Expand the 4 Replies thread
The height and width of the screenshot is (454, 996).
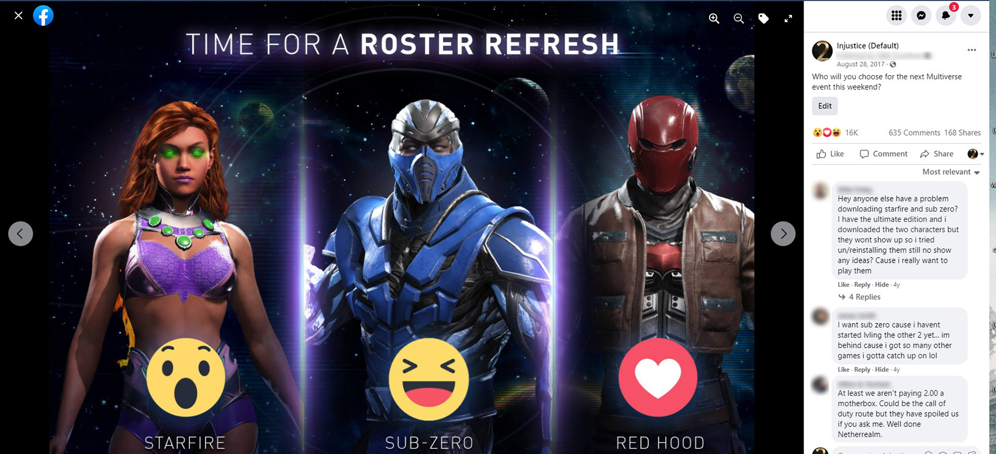click(860, 297)
